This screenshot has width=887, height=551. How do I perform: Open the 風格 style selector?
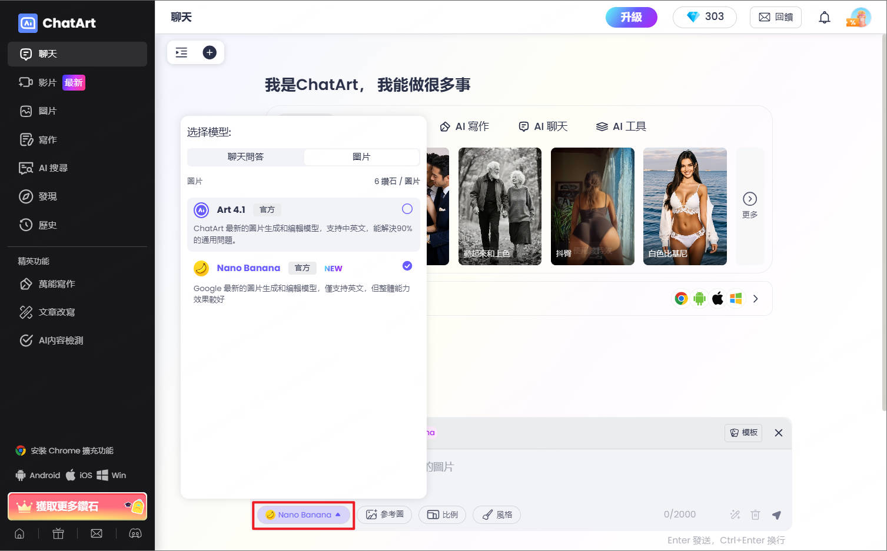[497, 515]
